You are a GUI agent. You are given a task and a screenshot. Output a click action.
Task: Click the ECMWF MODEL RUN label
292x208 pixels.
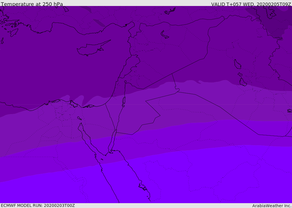38,205
